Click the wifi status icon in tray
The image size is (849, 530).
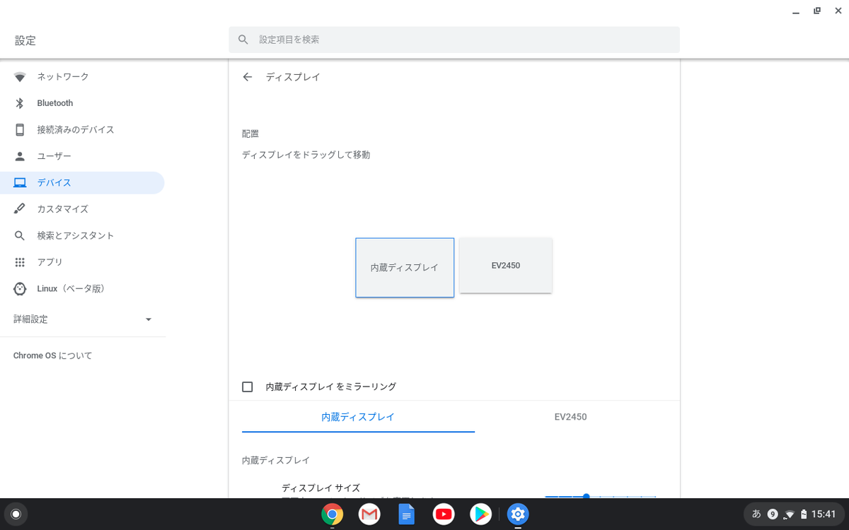pyautogui.click(x=790, y=514)
